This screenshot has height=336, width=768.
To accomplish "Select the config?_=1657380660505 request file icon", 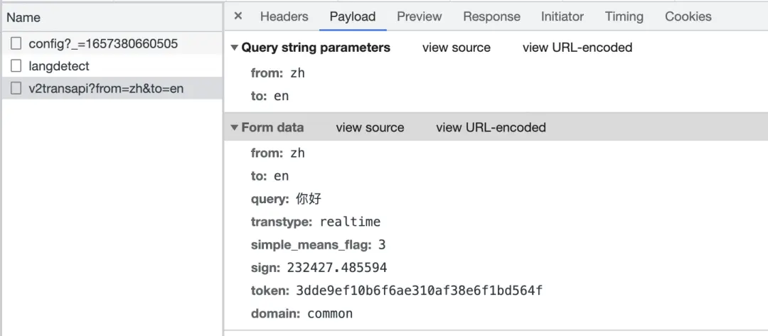I will [16, 43].
